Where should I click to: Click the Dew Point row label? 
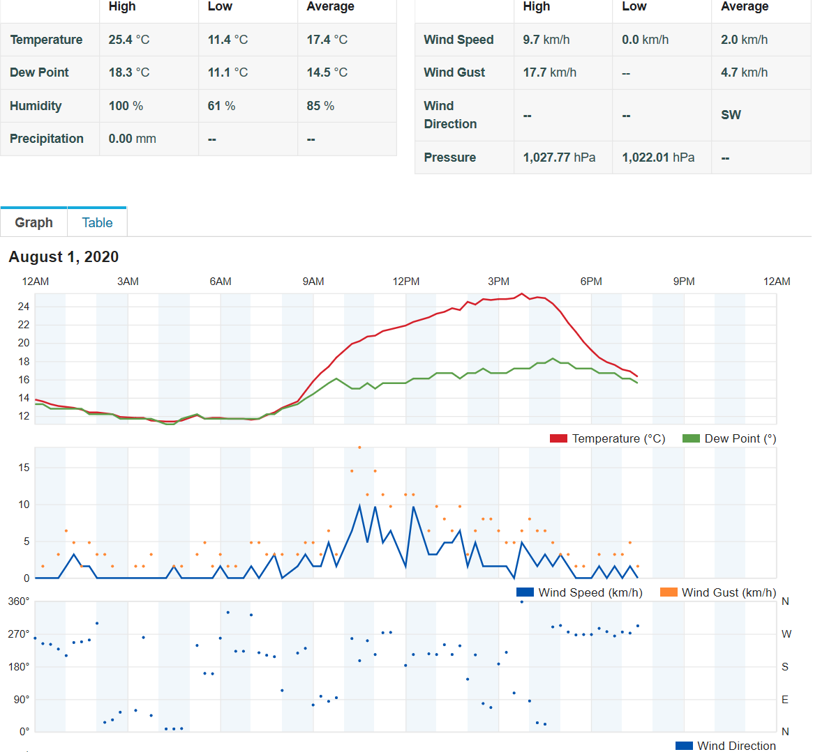(x=39, y=72)
